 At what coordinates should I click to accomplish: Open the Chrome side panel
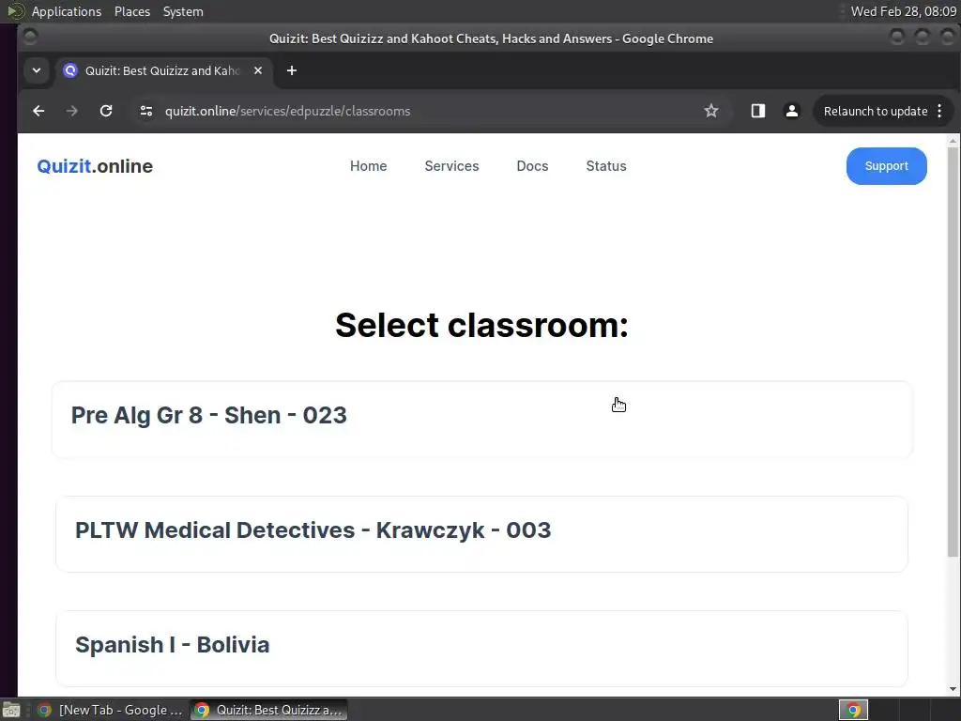(x=758, y=111)
